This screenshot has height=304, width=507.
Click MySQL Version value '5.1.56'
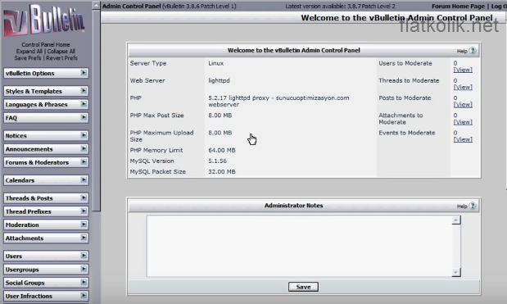pos(217,161)
